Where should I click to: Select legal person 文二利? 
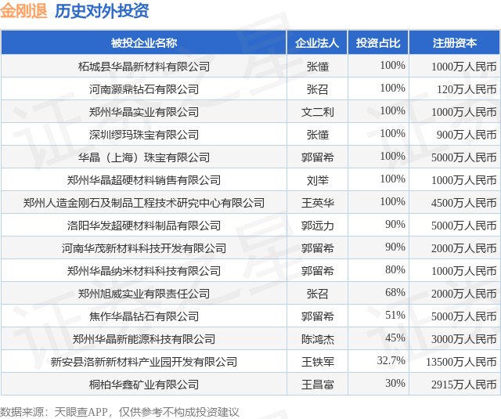tap(317, 112)
